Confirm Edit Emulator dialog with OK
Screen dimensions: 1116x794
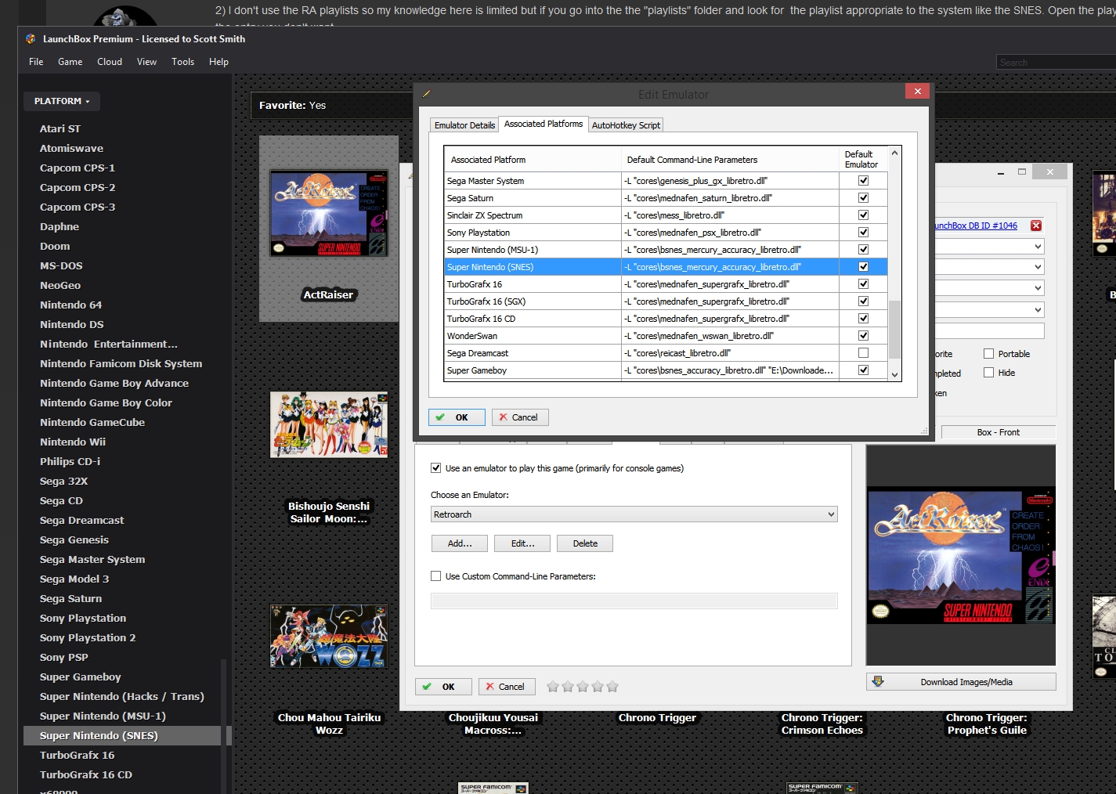tap(457, 417)
